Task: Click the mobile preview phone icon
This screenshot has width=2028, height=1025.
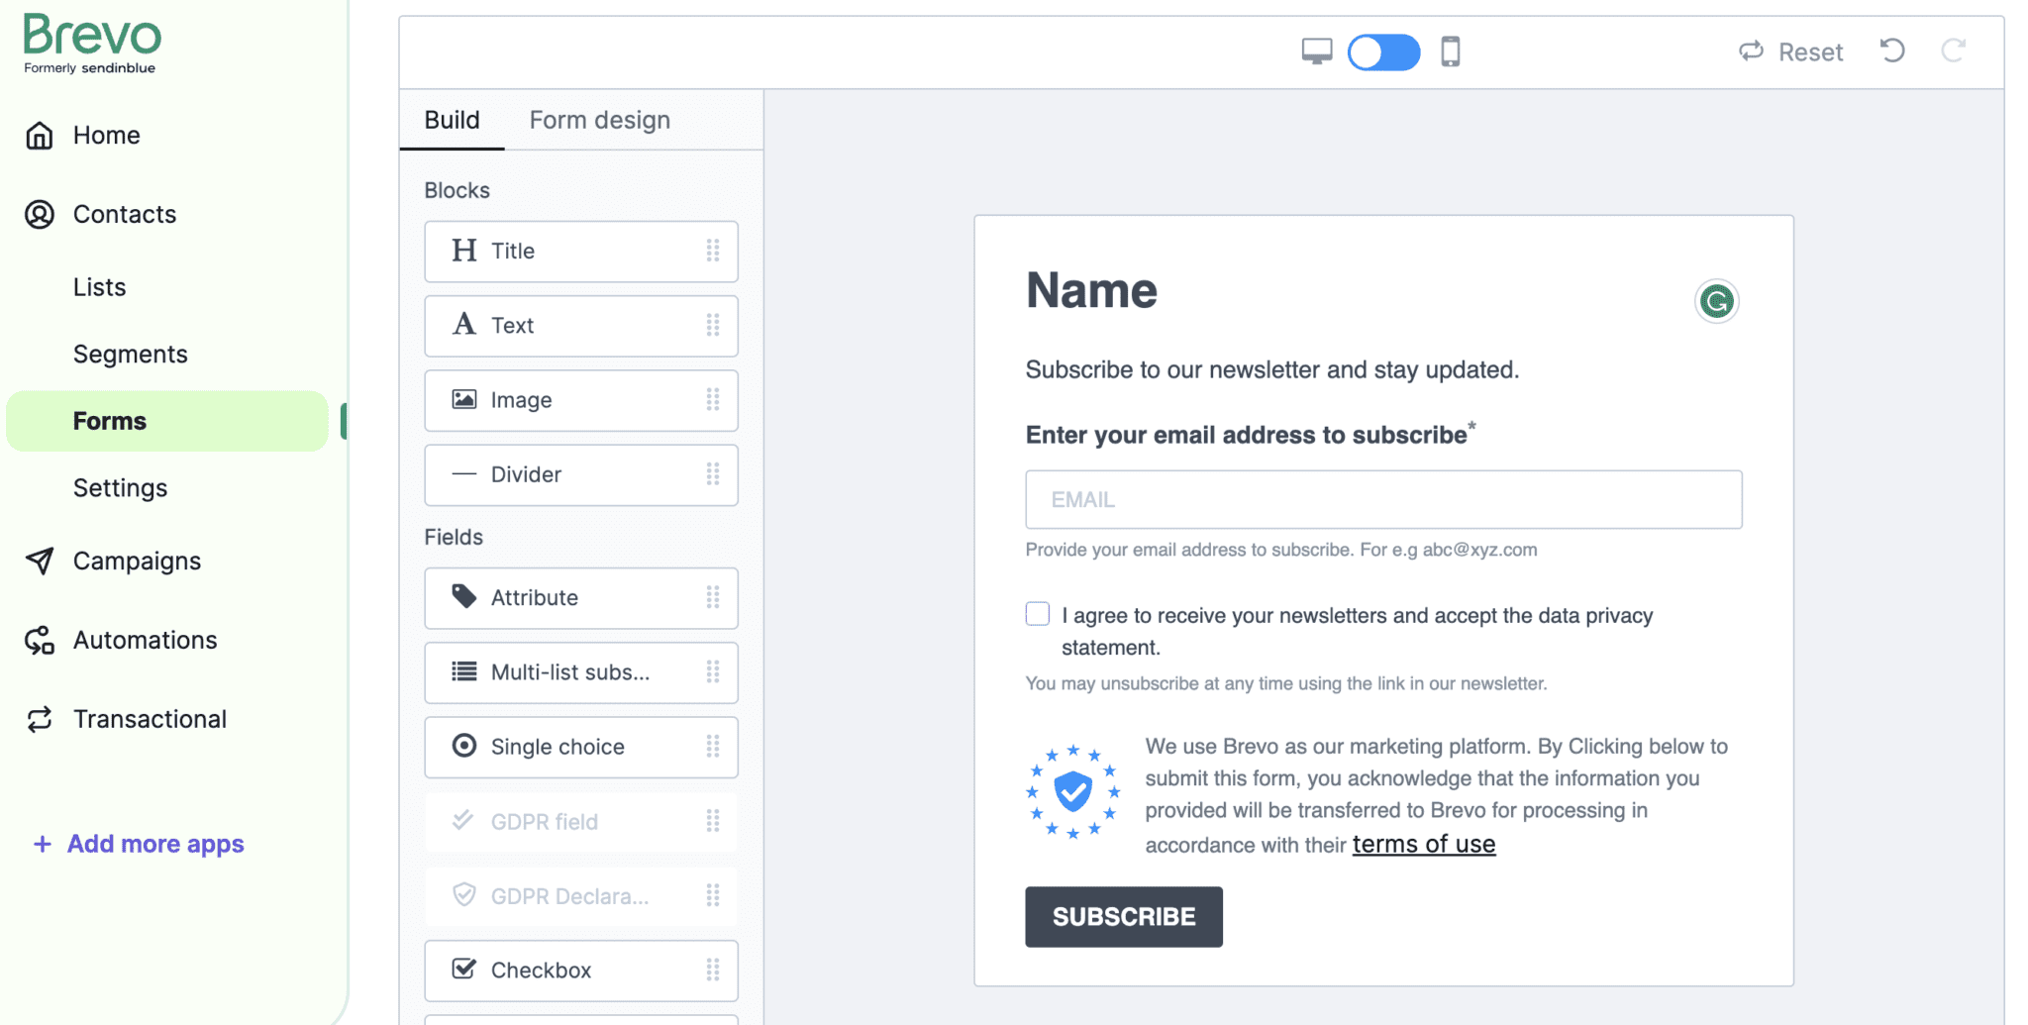Action: click(1451, 51)
